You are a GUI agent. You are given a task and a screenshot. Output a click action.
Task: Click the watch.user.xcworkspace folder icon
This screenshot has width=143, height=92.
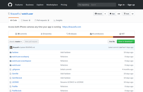(10, 61)
